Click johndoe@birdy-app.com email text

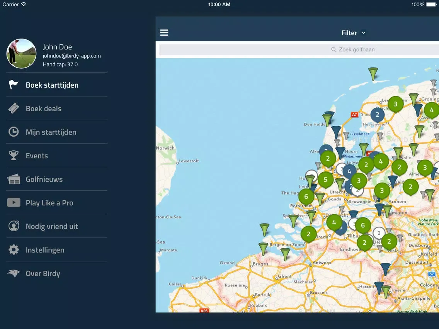point(71,56)
